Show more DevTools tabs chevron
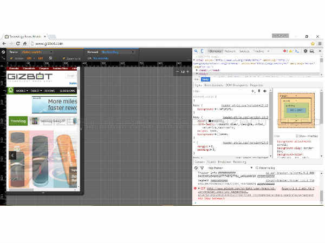 [x=269, y=51]
